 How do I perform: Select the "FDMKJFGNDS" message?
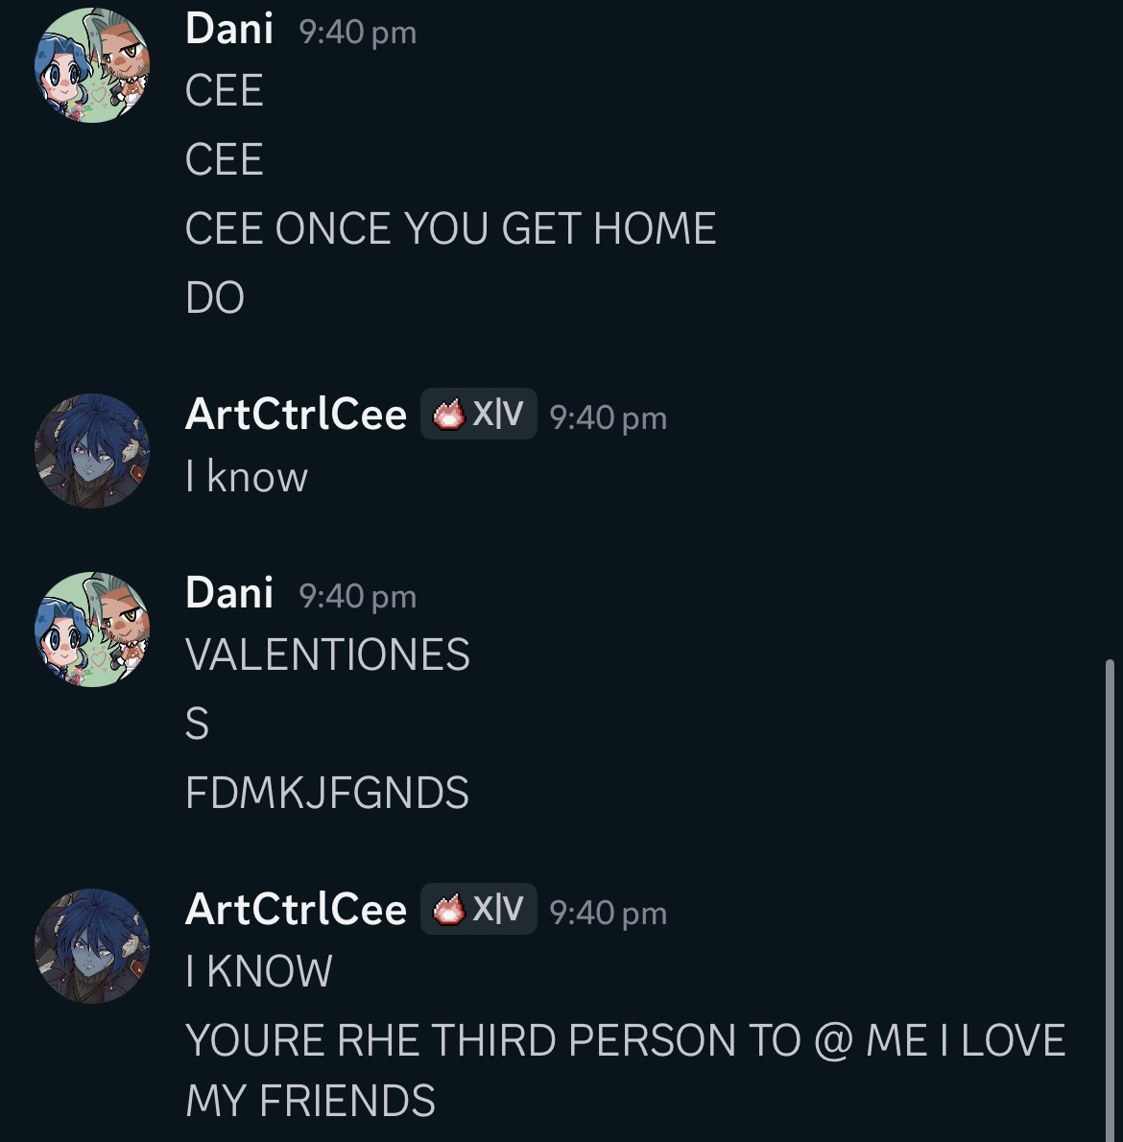(327, 793)
